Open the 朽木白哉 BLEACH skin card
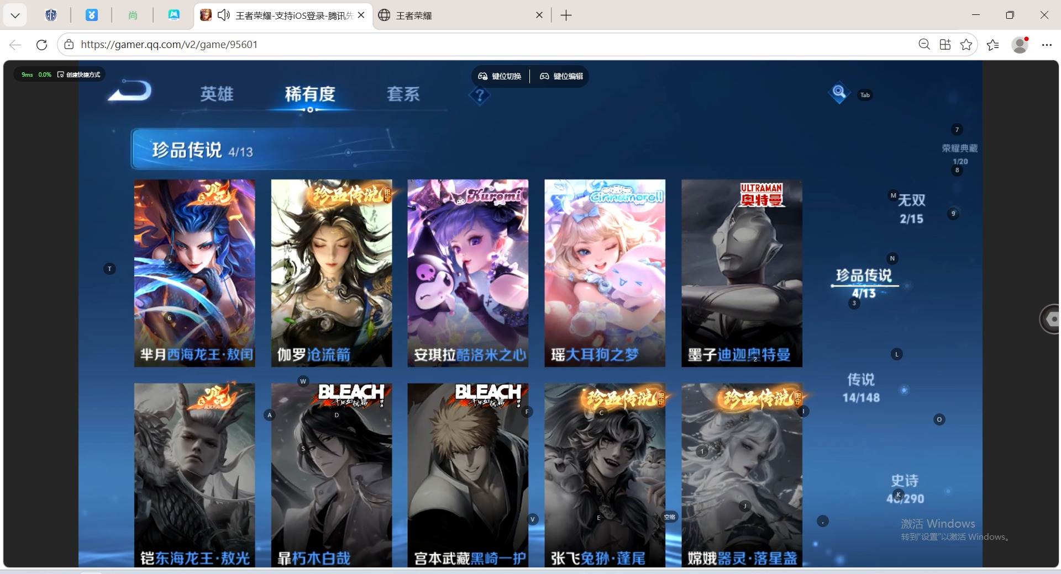This screenshot has width=1061, height=574. [x=332, y=475]
